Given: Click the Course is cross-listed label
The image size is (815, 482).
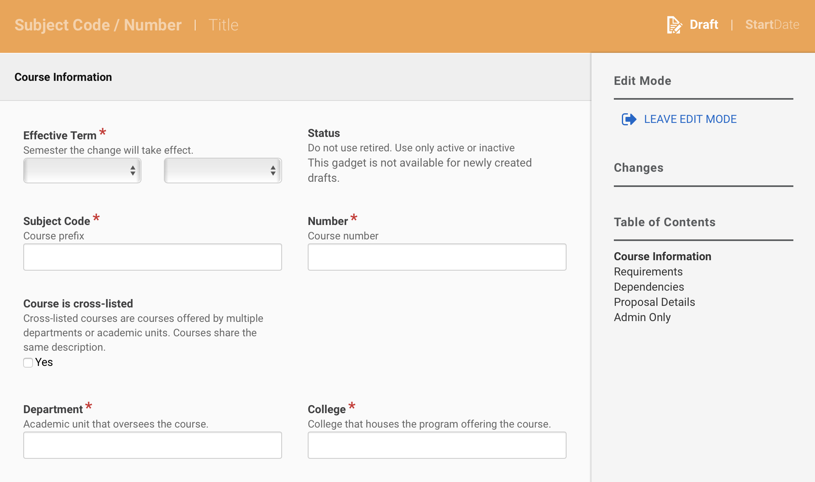Looking at the screenshot, I should (78, 304).
